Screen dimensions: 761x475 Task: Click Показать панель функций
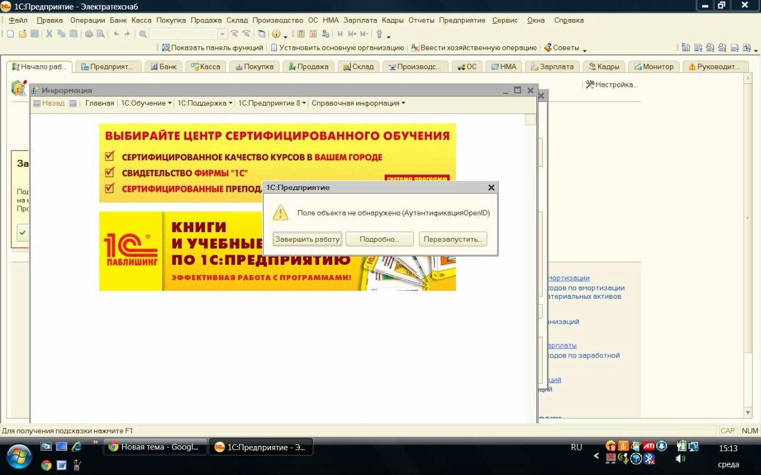(x=212, y=47)
